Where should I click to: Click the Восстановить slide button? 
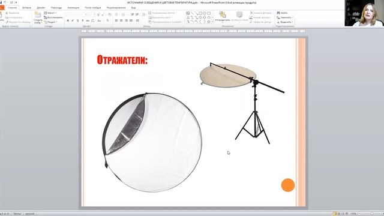53,17
